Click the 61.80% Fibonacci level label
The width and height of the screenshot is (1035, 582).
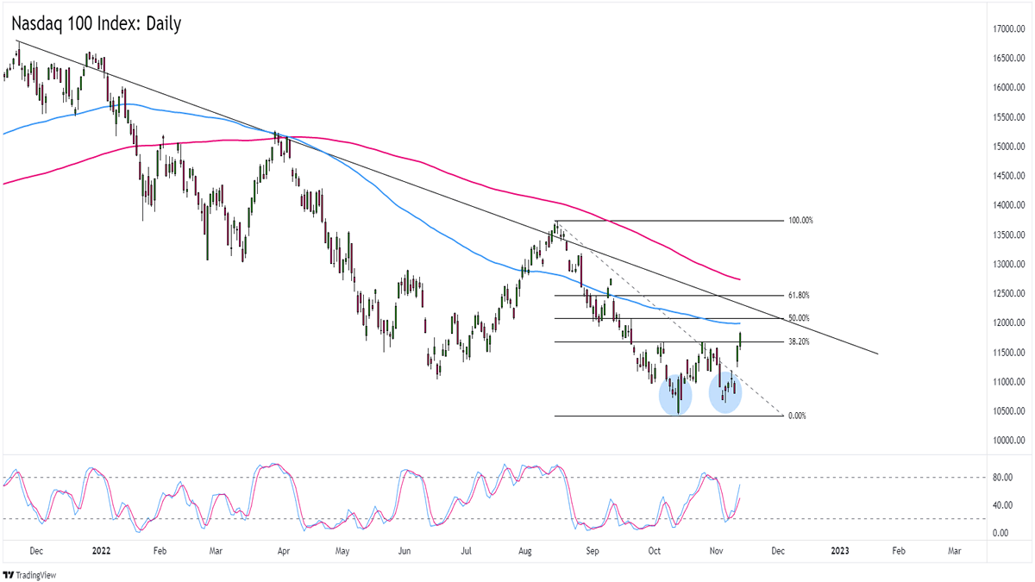click(798, 296)
